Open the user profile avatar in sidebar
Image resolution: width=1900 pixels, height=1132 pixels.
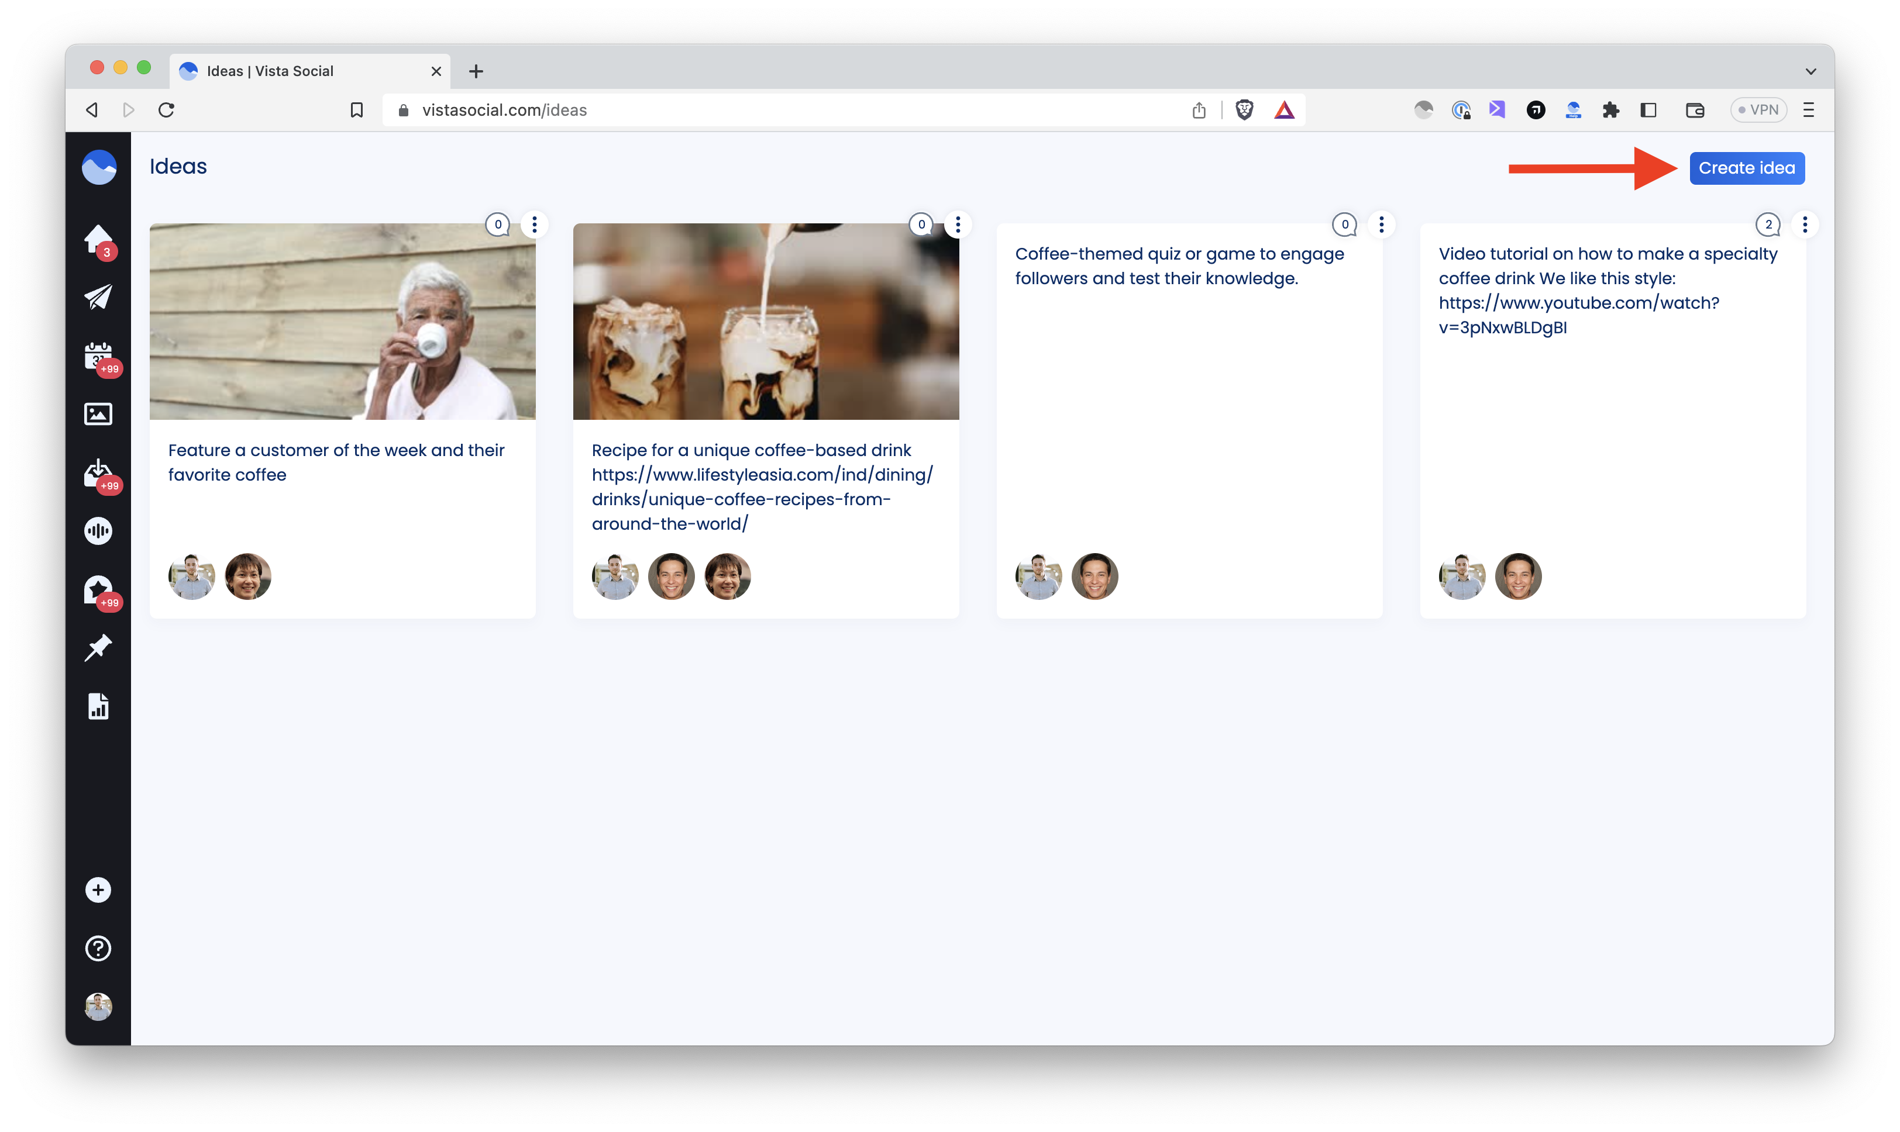(x=98, y=1007)
